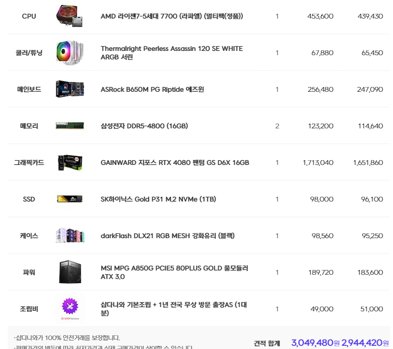Image resolution: width=393 pixels, height=349 pixels.
Task: Open the ASRock B650M motherboard image
Action: coord(69,89)
